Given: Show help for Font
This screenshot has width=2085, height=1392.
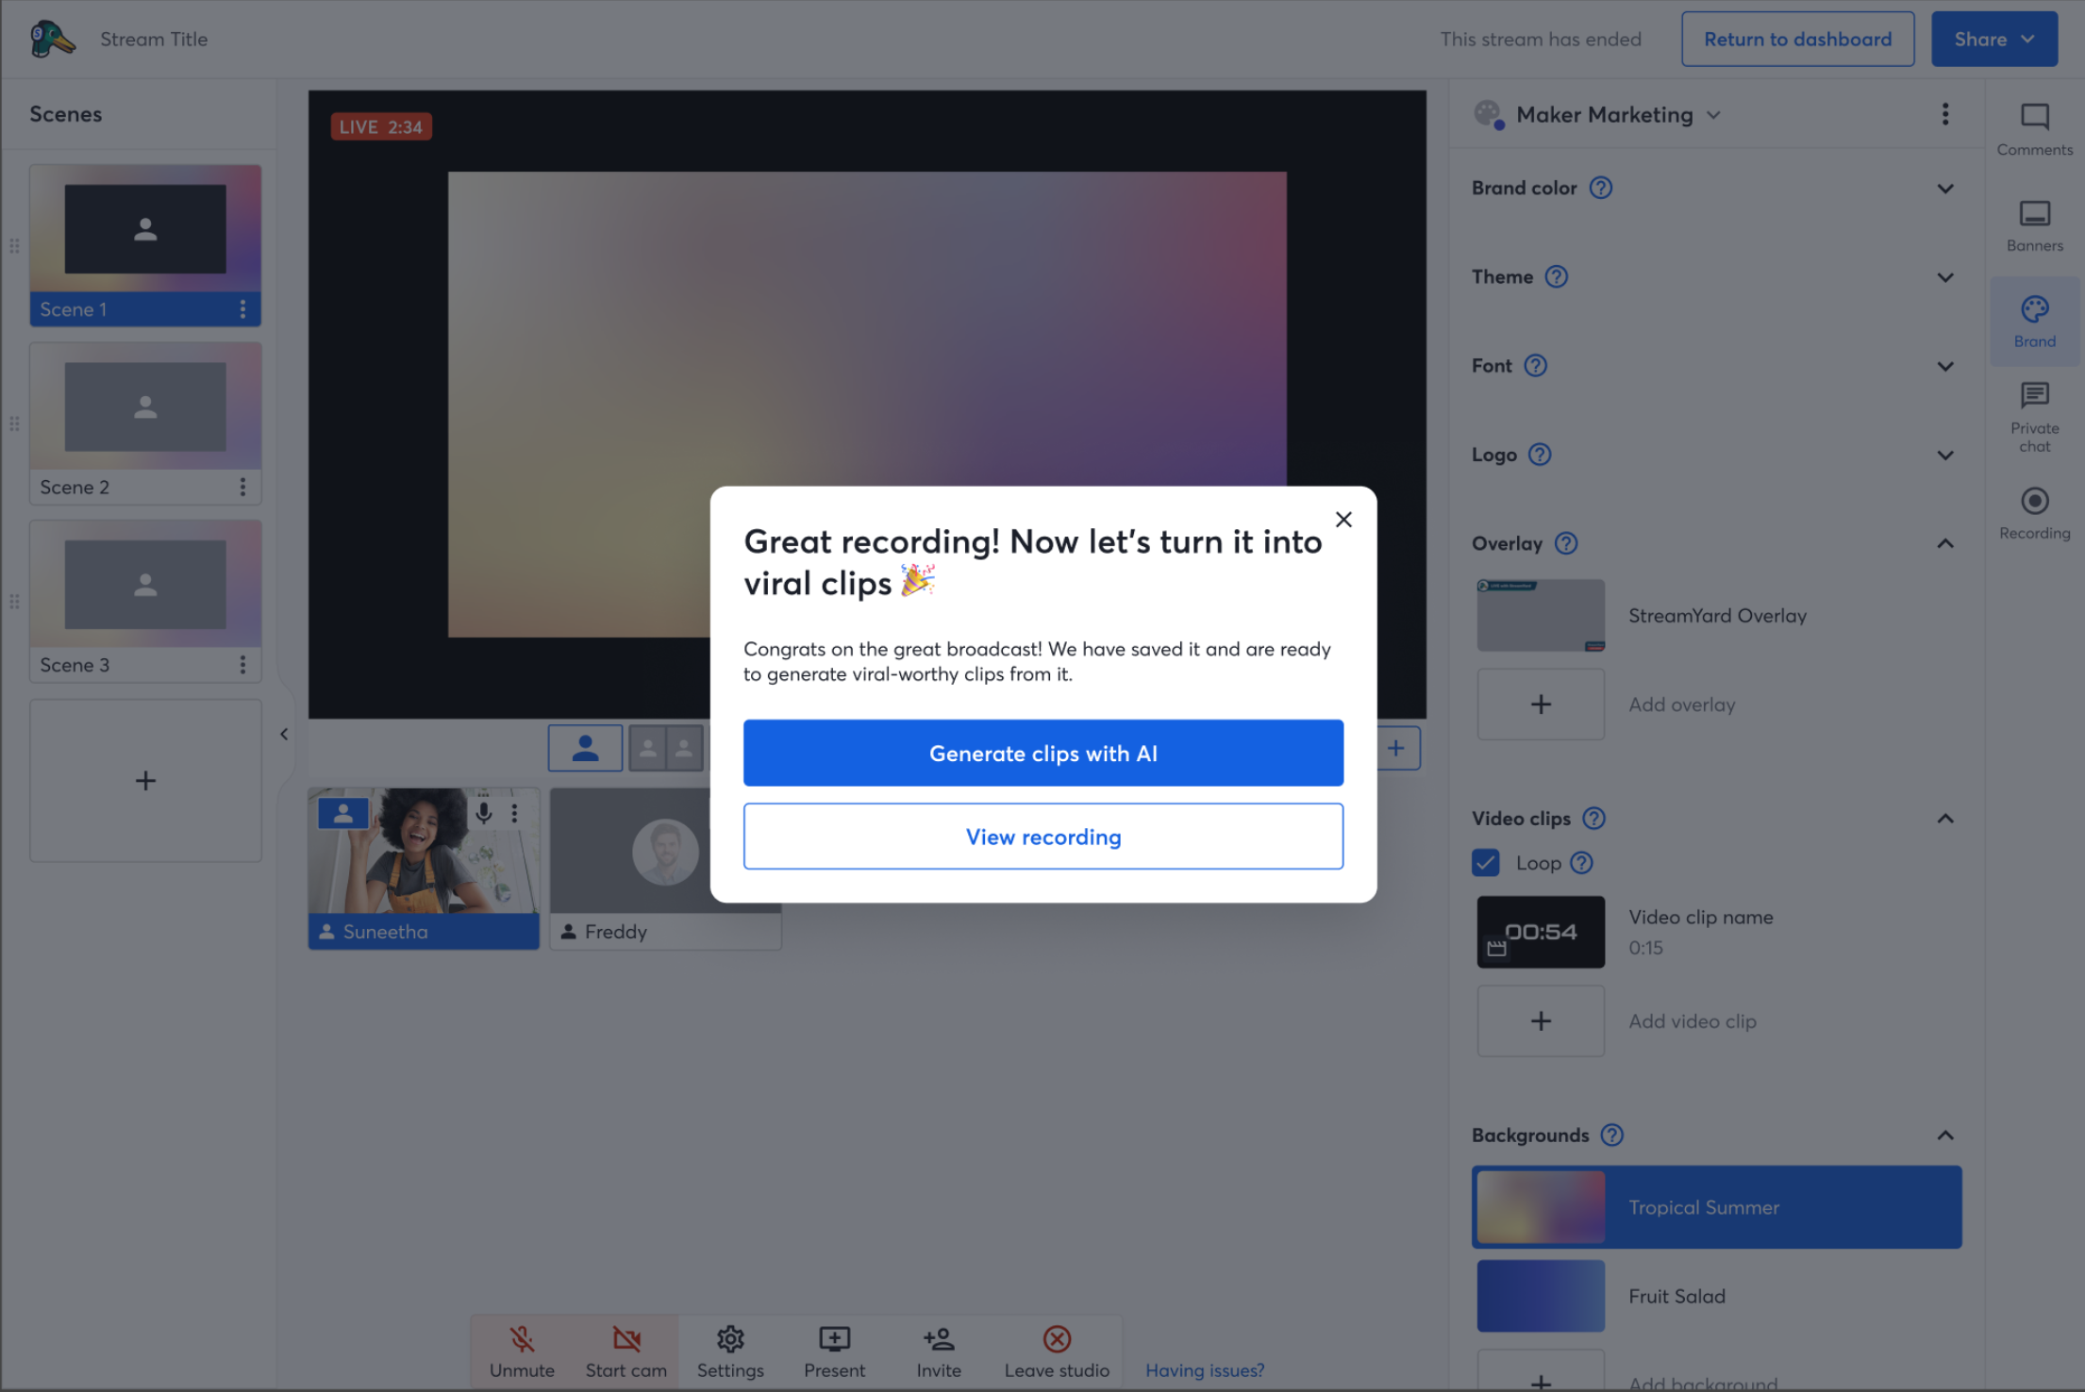Looking at the screenshot, I should tap(1535, 365).
